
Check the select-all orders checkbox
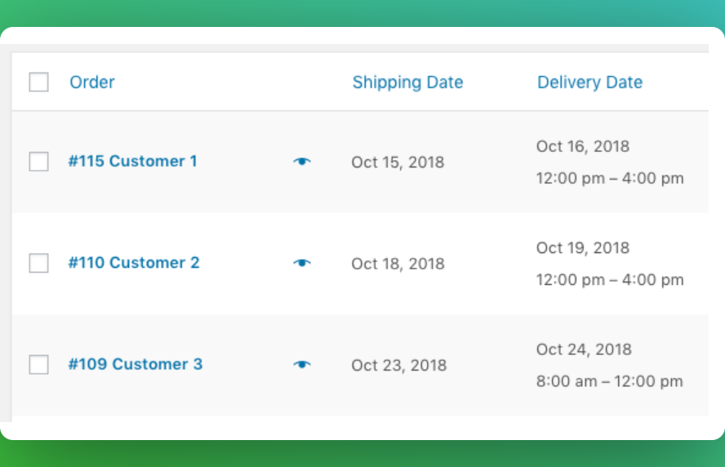click(39, 82)
